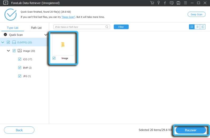Click the save scan floppy icon
The width and height of the screenshot is (210, 138).
click(x=178, y=3)
